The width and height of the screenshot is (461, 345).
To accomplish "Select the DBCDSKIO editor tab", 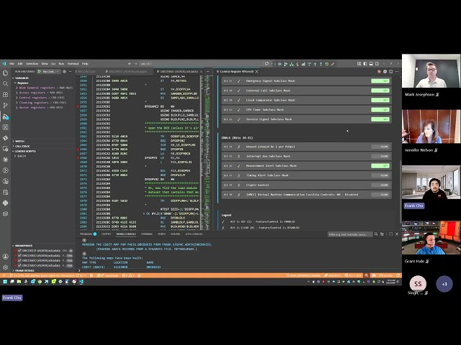I will (x=179, y=72).
